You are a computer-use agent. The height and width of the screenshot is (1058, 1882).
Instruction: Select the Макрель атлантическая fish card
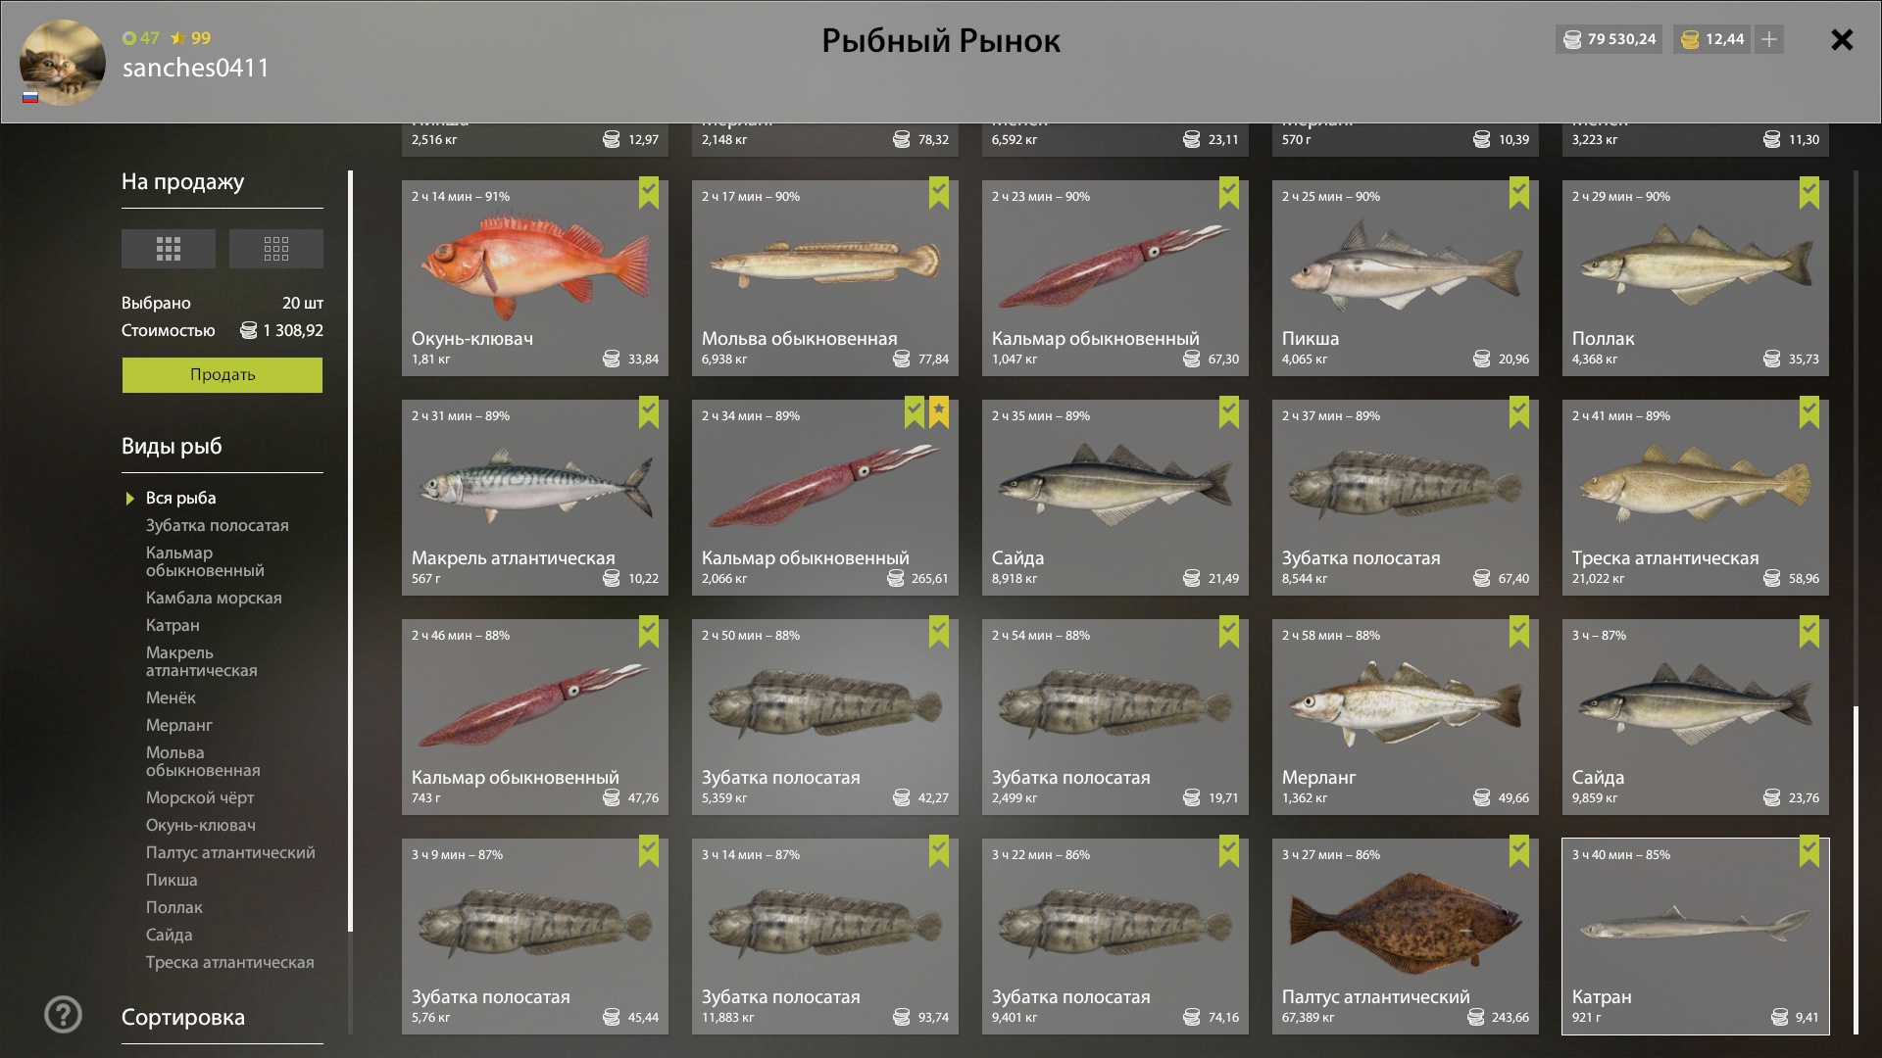pos(535,497)
